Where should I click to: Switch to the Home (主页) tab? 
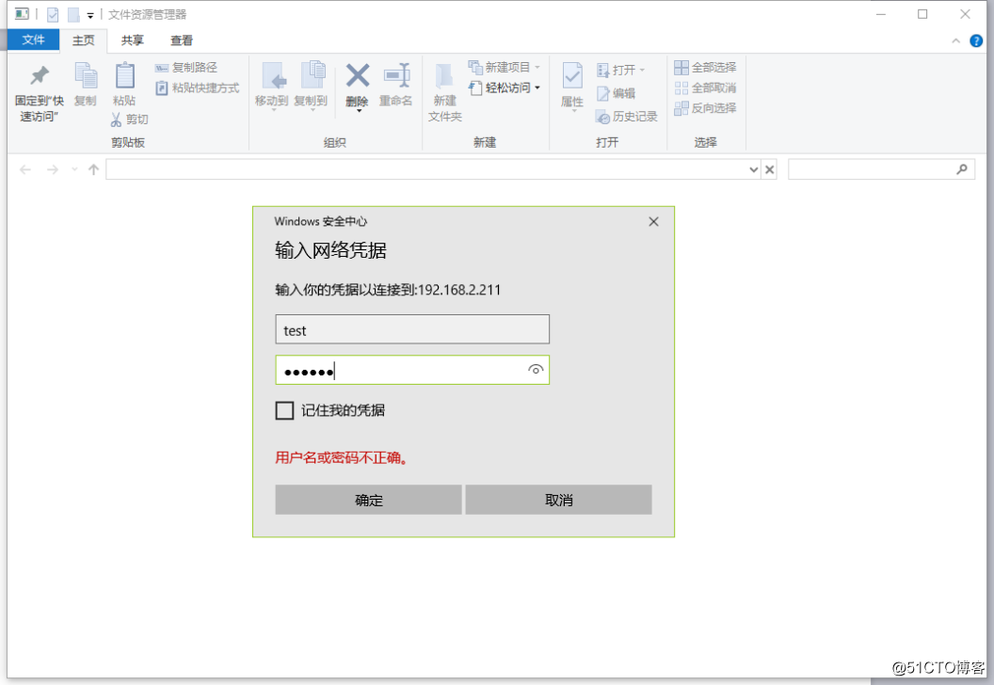coord(83,40)
